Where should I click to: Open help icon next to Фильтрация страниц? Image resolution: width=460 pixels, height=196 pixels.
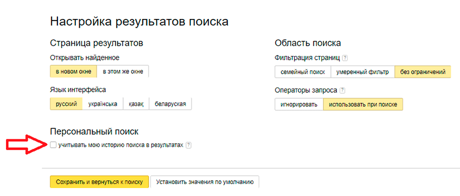click(x=345, y=58)
